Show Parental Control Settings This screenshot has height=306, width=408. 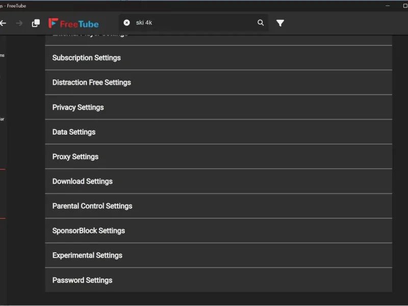[x=218, y=206]
